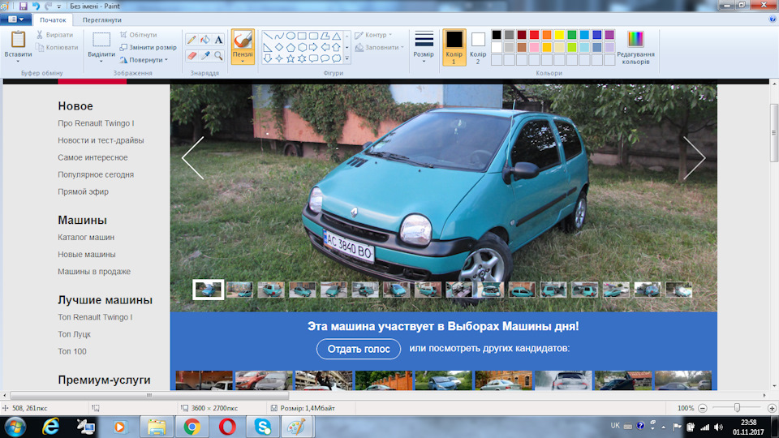779x438 pixels.
Task: Click the Save icon in quick access toolbar
Action: pos(23,6)
